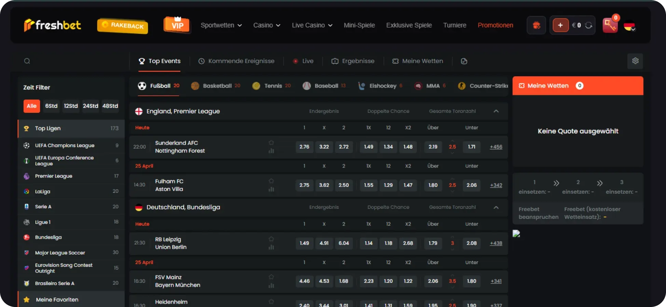Refresh the balance with the reload icon
This screenshot has height=307, width=666.
tap(588, 25)
